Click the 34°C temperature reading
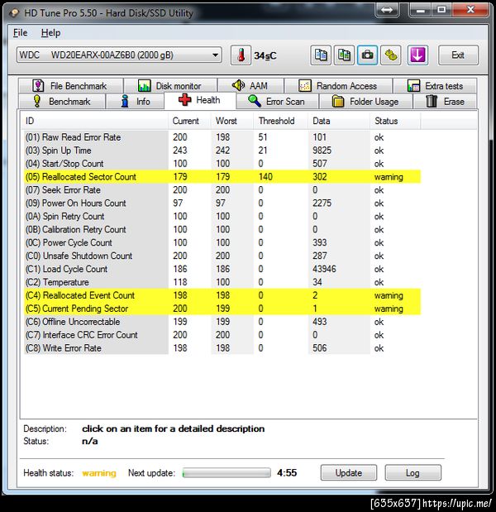This screenshot has height=512, width=496. click(x=265, y=56)
